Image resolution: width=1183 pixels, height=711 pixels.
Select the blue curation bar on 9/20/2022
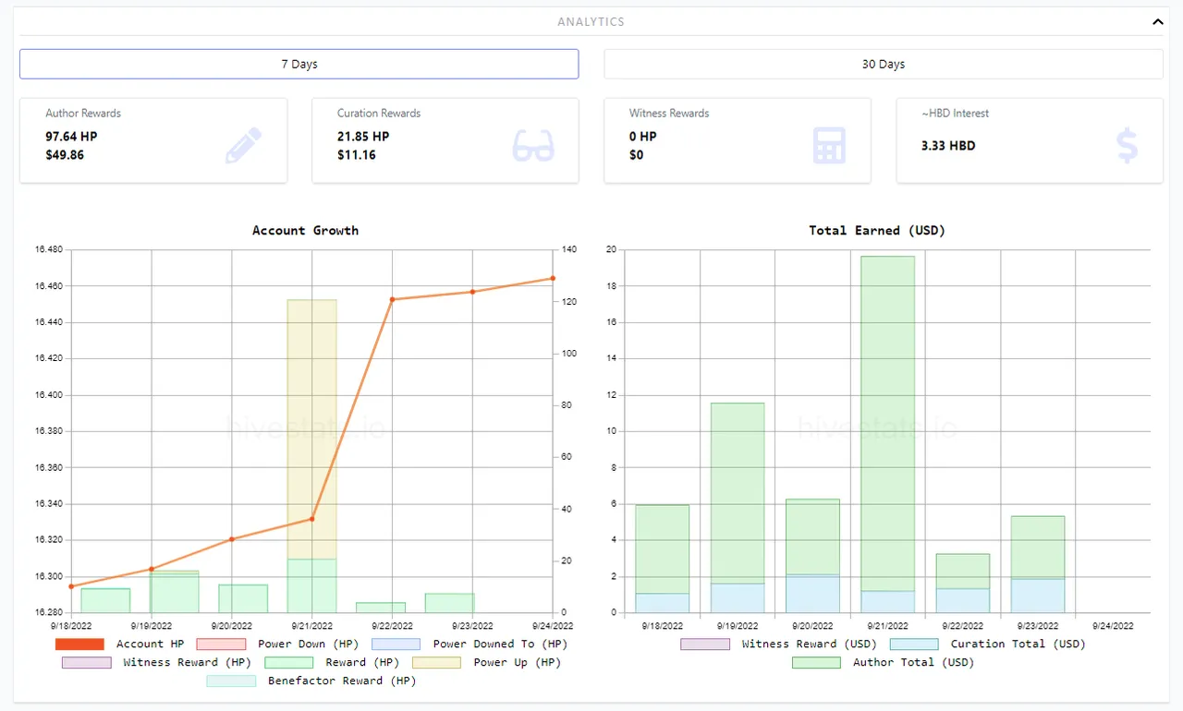coord(812,594)
